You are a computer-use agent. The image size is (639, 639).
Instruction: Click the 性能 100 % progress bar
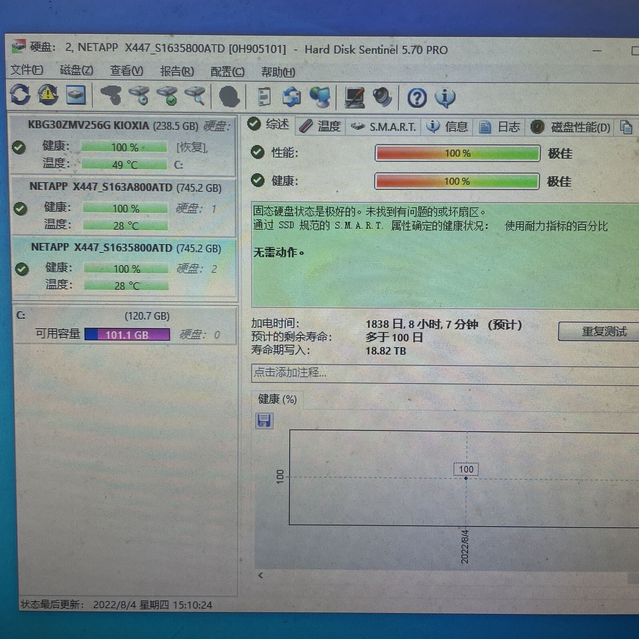pyautogui.click(x=458, y=153)
